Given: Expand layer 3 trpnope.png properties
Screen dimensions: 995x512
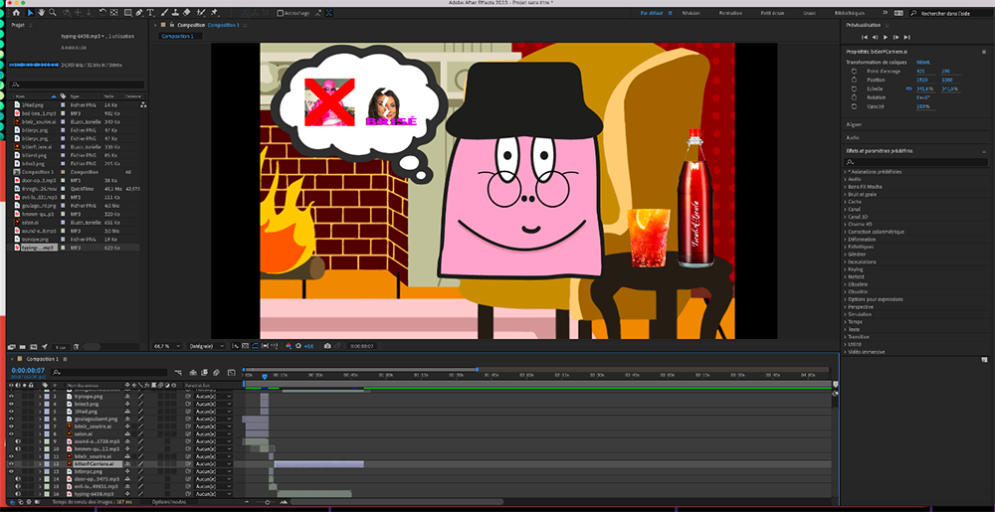Looking at the screenshot, I should click(40, 396).
